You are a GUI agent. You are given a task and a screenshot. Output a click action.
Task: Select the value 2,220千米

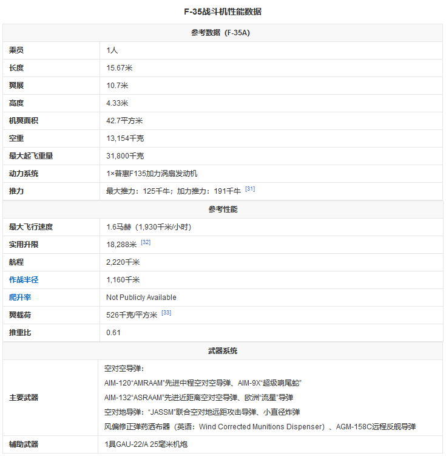pyautogui.click(x=123, y=262)
